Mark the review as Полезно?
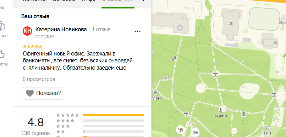This screenshot has width=286, height=137. coord(43,93)
